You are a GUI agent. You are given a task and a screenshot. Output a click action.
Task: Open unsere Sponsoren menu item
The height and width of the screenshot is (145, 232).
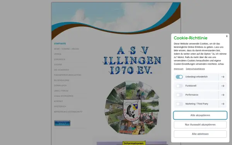(x=63, y=96)
